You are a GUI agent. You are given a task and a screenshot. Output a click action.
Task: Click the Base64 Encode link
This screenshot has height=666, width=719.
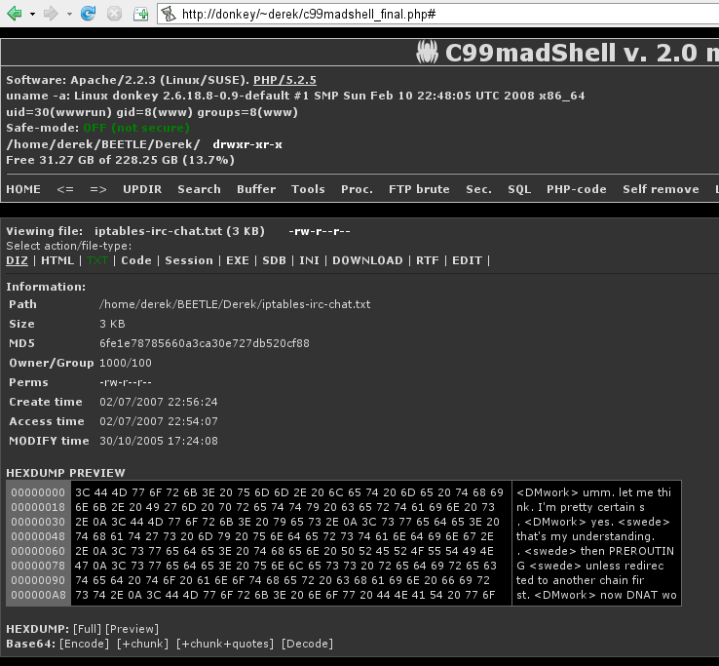[x=84, y=644]
